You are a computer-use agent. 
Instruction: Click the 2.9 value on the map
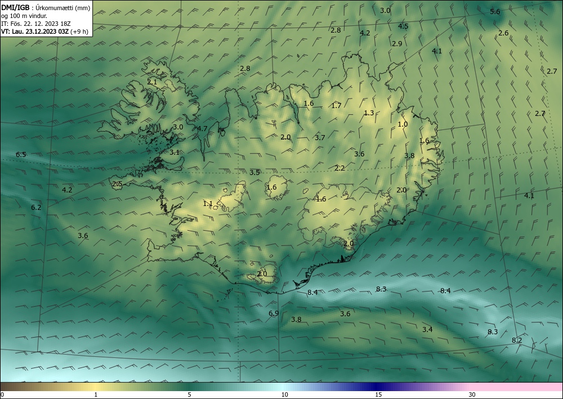pos(397,44)
